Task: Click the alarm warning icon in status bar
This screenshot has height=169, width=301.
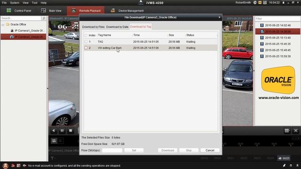Action: [x=5, y=166]
